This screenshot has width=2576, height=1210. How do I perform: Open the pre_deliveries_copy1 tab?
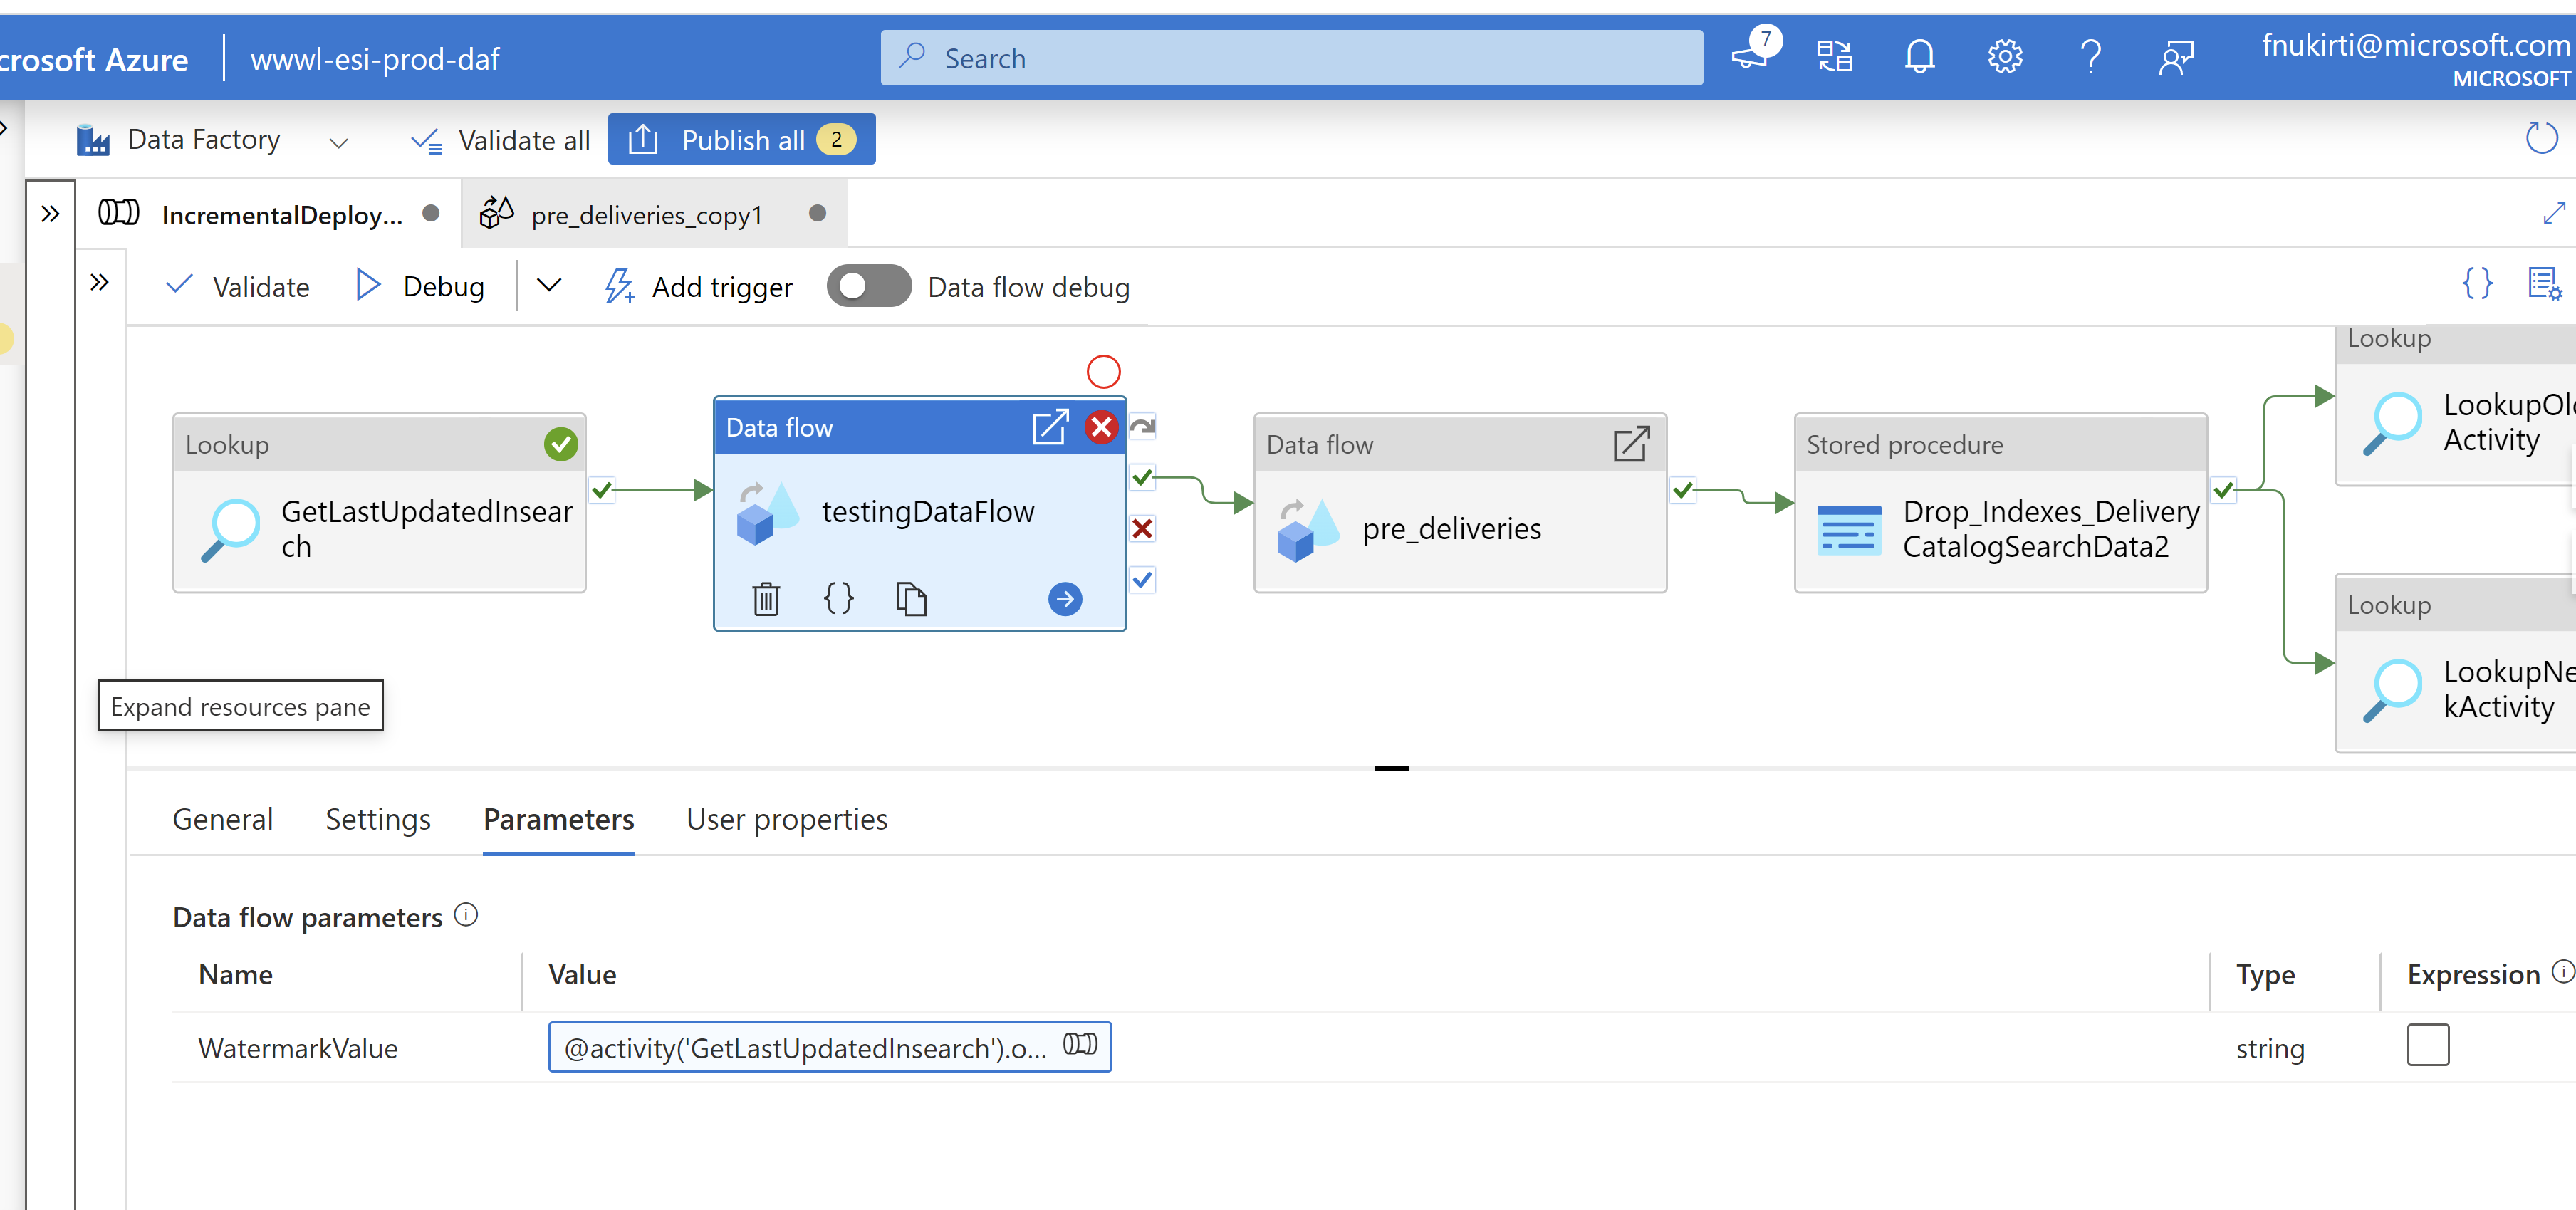coord(646,213)
